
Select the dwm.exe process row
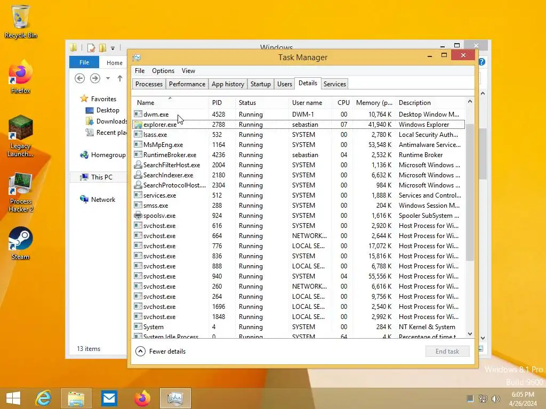[x=299, y=114]
